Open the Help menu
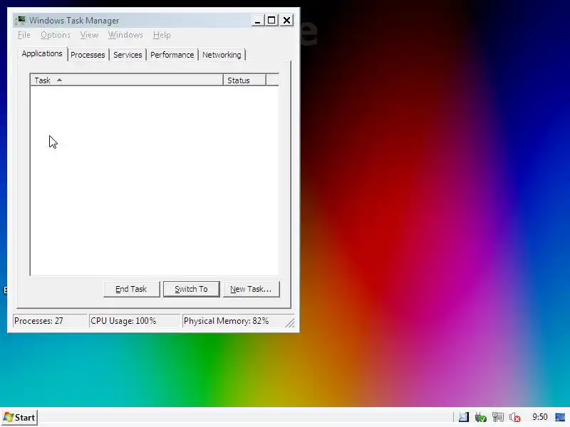The width and height of the screenshot is (570, 427). 162,35
